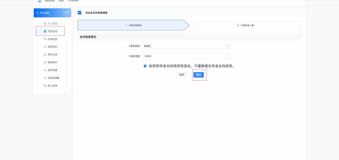Click the 我的预约 sidebar icon
This screenshot has width=339, height=160.
pyautogui.click(x=45, y=62)
